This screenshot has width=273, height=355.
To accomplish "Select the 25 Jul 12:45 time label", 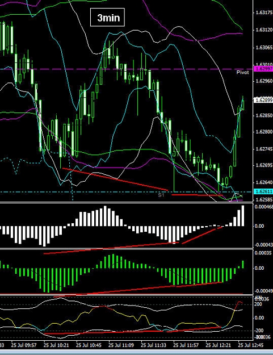I will 251,345.
